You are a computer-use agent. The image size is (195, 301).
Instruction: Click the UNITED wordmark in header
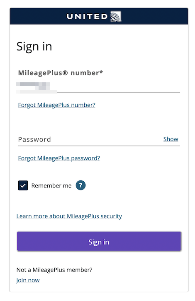(x=87, y=16)
